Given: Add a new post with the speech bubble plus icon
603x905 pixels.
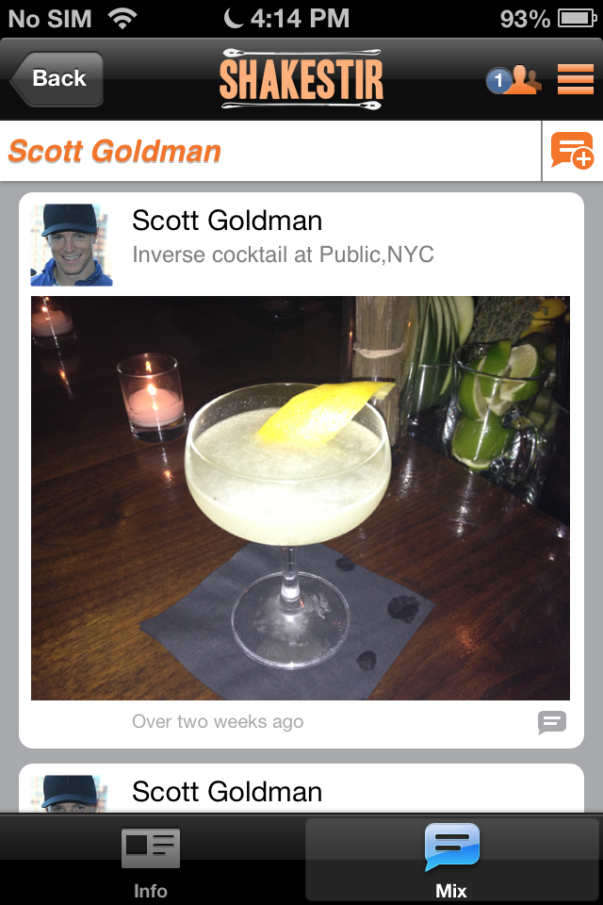Looking at the screenshot, I should tap(572, 151).
